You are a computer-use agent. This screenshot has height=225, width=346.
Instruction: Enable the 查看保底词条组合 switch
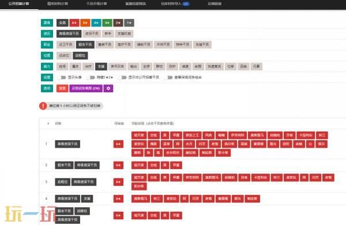168,77
